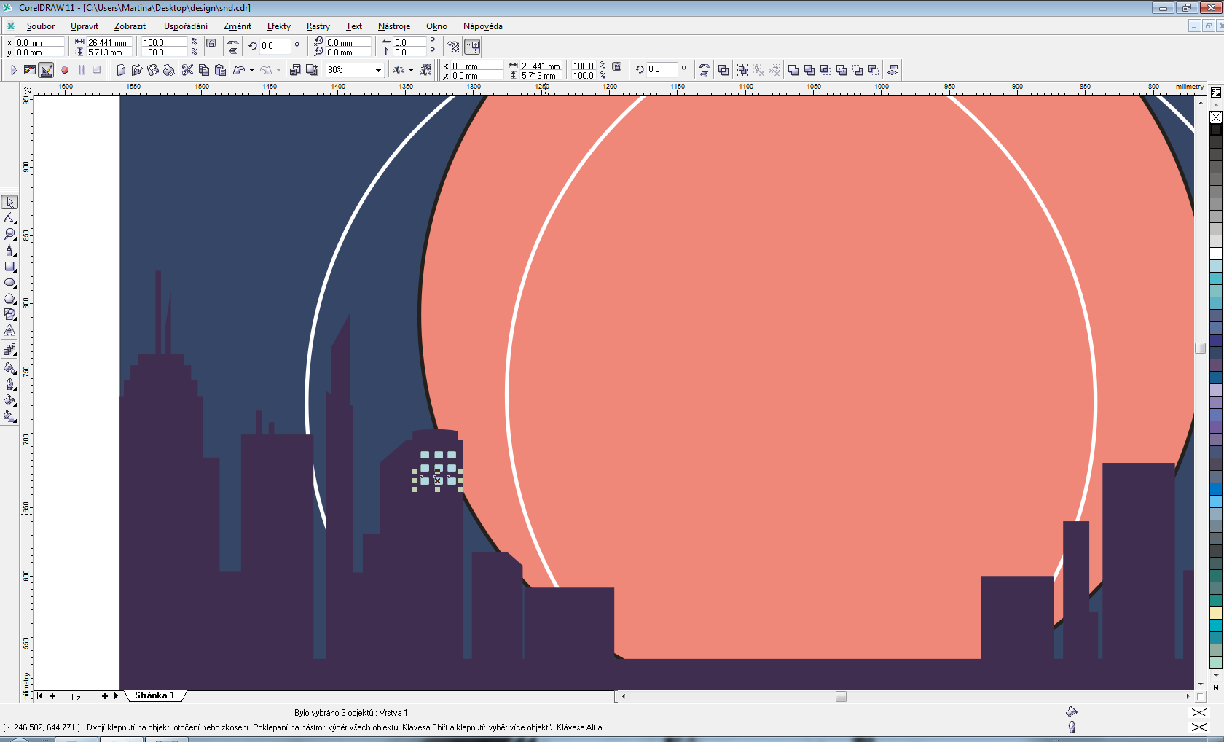Save the document with the toolbar icon
This screenshot has width=1224, height=742.
pos(153,70)
